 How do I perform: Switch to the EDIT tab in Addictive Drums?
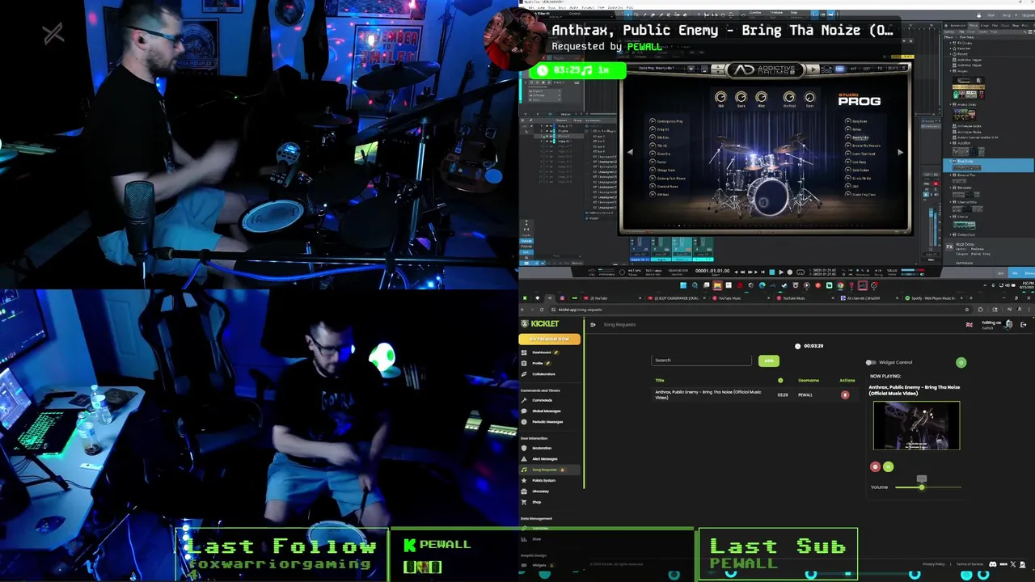[x=867, y=69]
